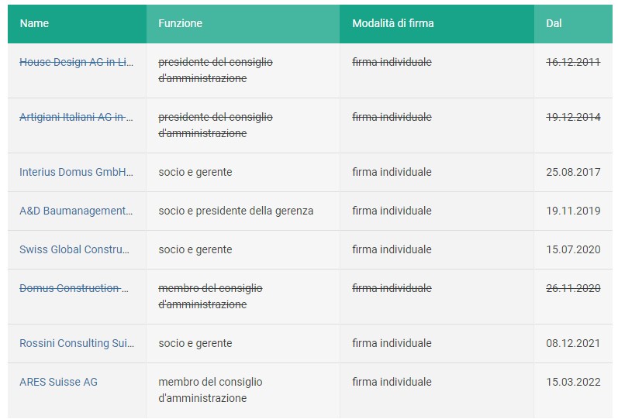Click the struck-through 26.11.2020 date
Screen dimensions: 618x419
click(573, 288)
